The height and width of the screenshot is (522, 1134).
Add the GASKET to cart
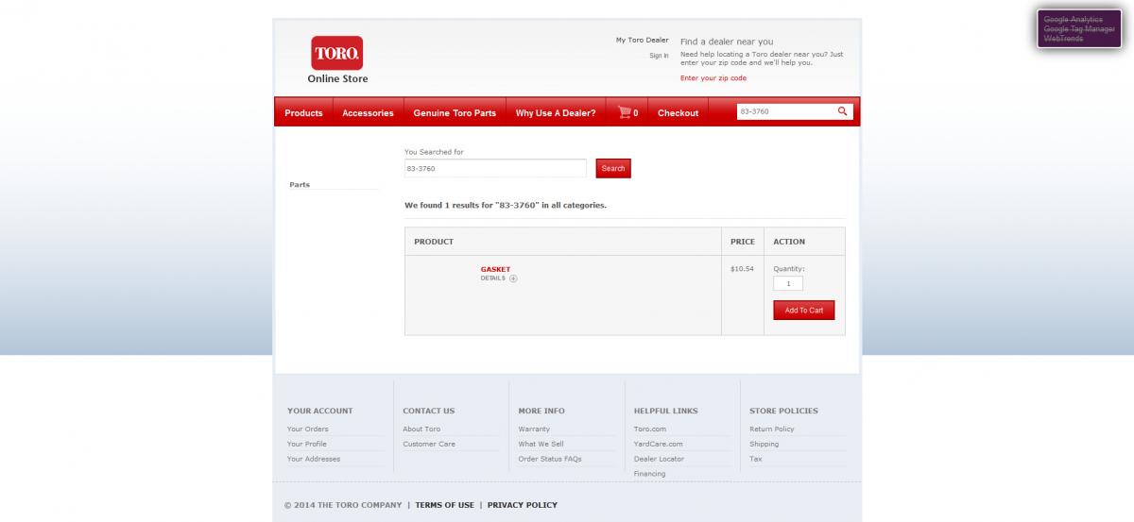[x=804, y=311]
